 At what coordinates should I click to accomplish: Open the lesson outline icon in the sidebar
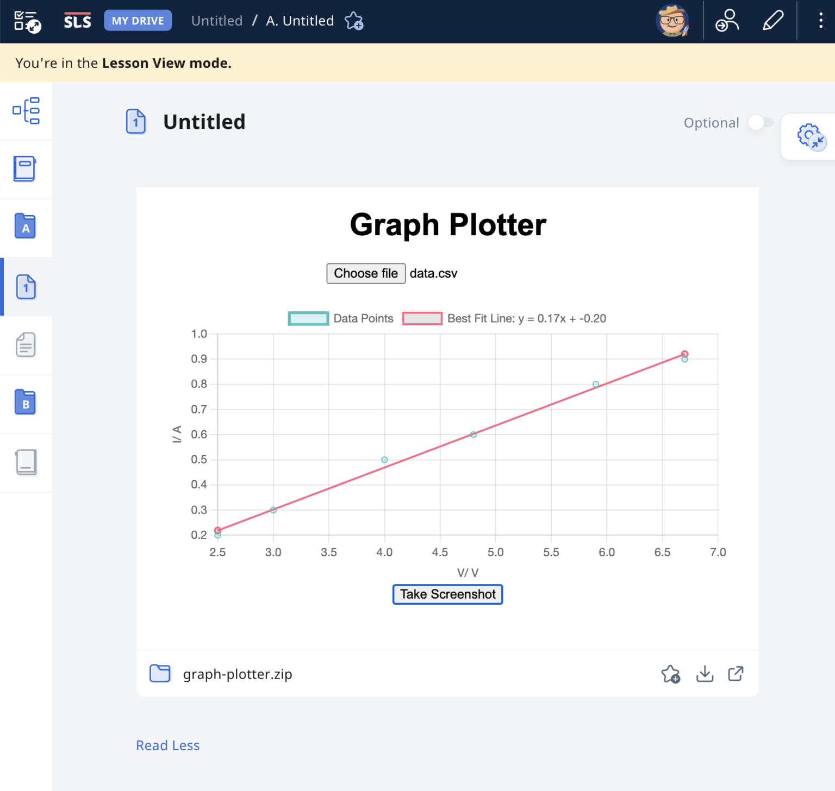[x=26, y=111]
